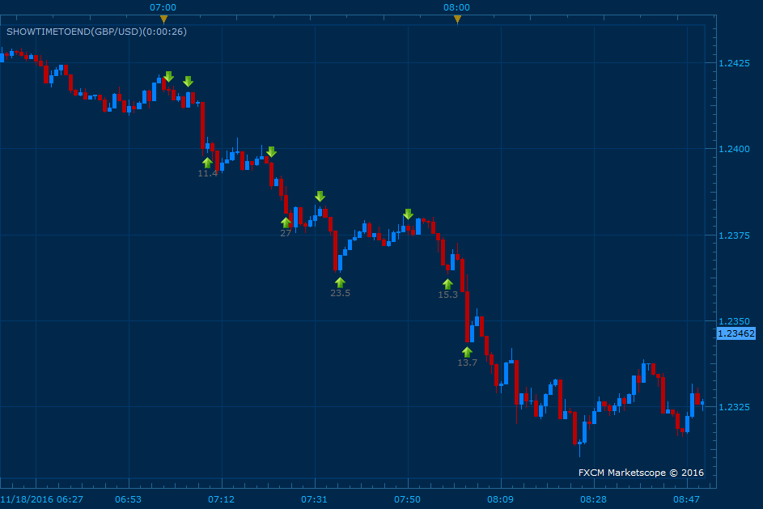This screenshot has width=763, height=509.
Task: Click the green up arrow labeled 15.3
Action: (x=447, y=284)
